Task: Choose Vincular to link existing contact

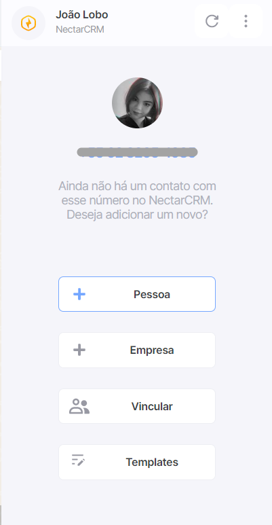Action: (x=137, y=406)
